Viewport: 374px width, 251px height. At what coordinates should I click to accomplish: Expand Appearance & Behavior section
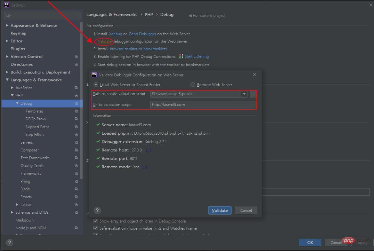click(x=7, y=25)
